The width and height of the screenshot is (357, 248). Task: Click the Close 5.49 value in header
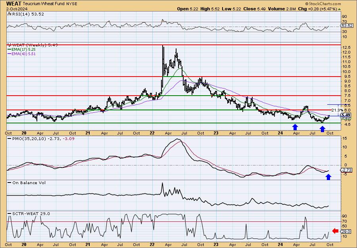(255, 9)
